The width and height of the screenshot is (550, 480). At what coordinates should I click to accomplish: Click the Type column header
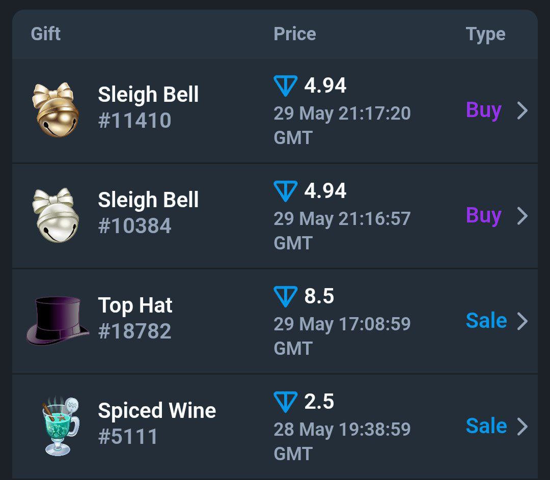(x=485, y=35)
